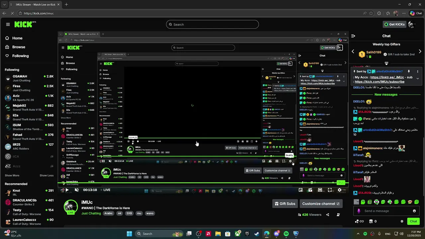
Task: Open the browser tab list dropdown arrow
Action: (4, 5)
